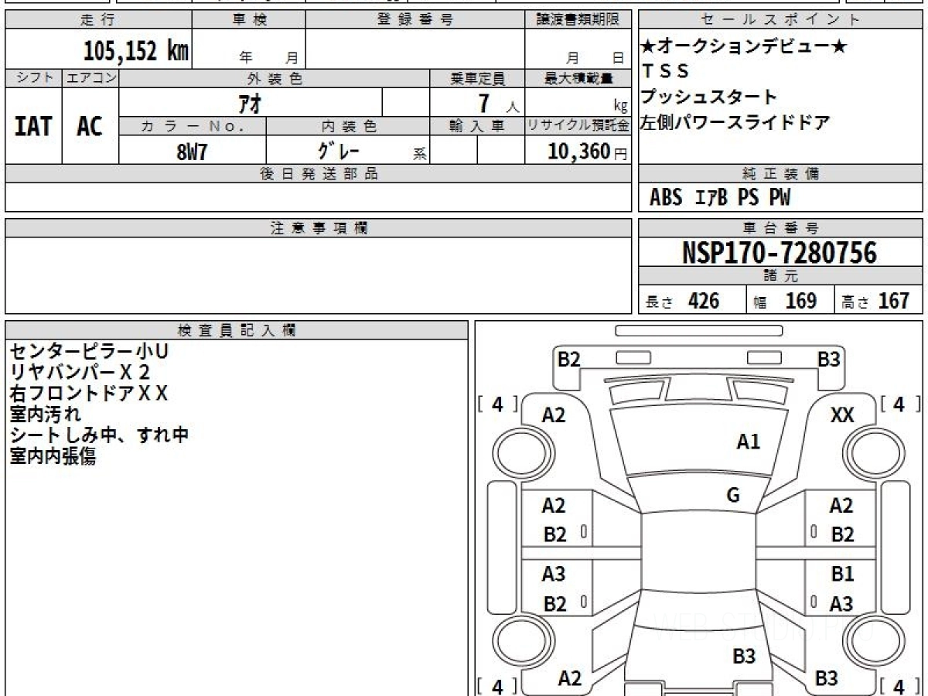Select the ABS エアB PS PW equipment line
Image resolution: width=928 pixels, height=696 pixels.
(720, 198)
